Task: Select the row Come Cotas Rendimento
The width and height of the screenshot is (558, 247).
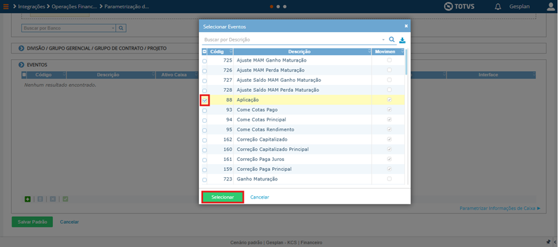Action: pos(303,129)
